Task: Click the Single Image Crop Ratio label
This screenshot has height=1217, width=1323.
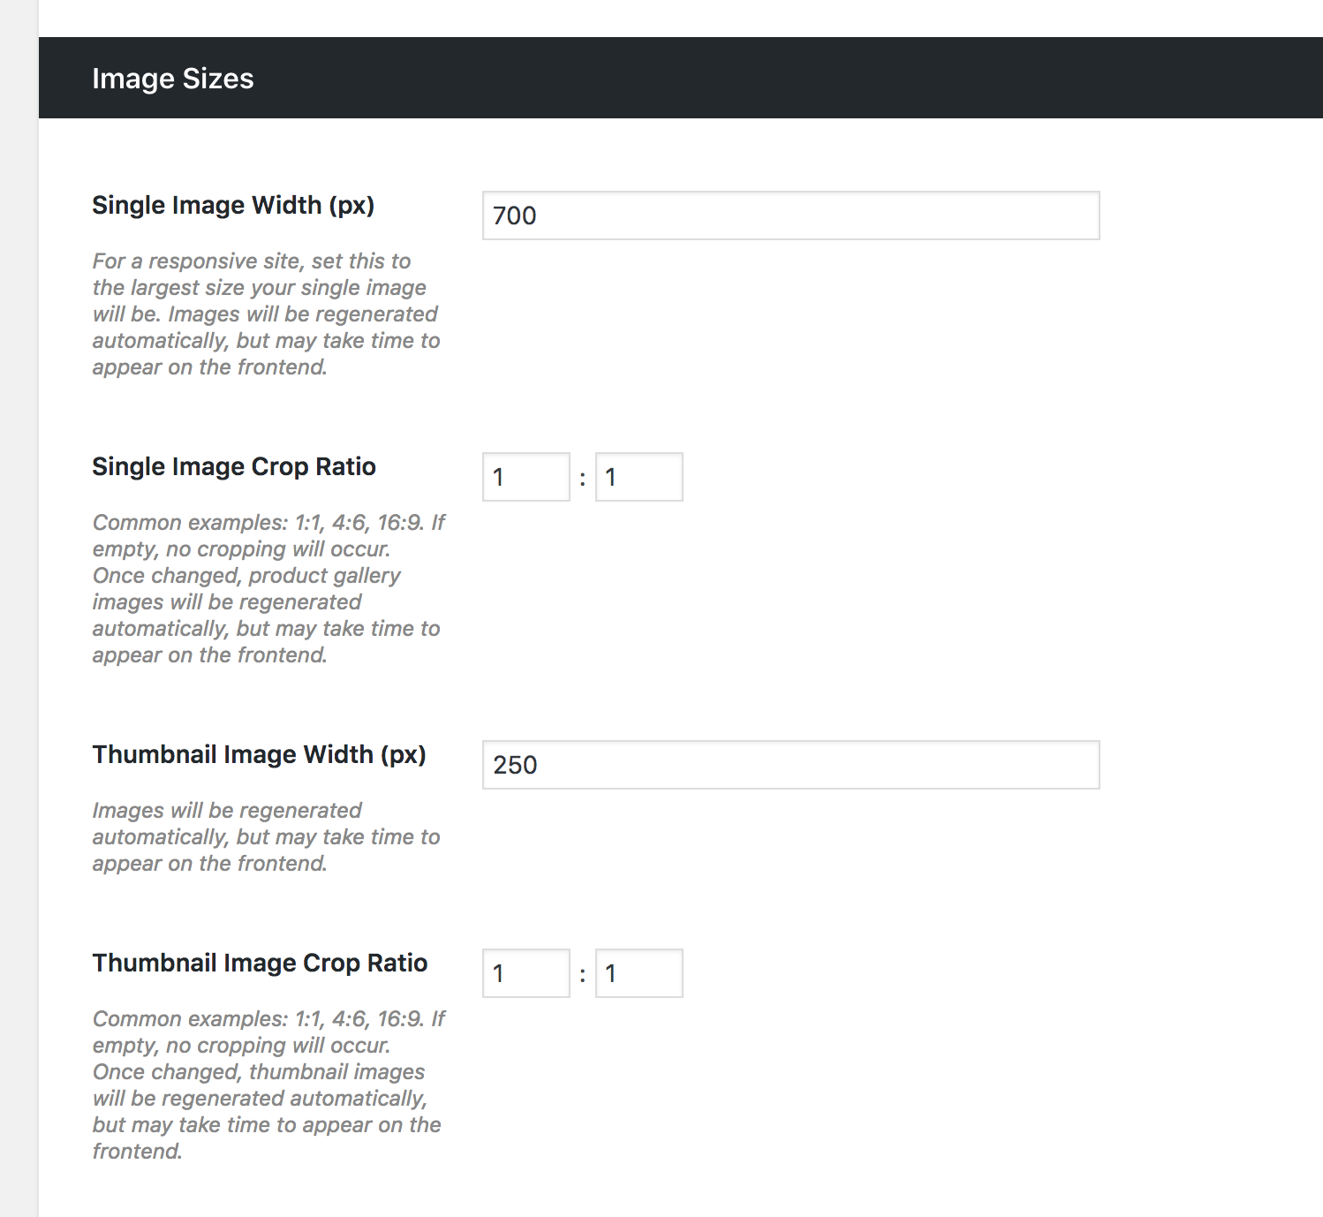Action: (x=233, y=466)
